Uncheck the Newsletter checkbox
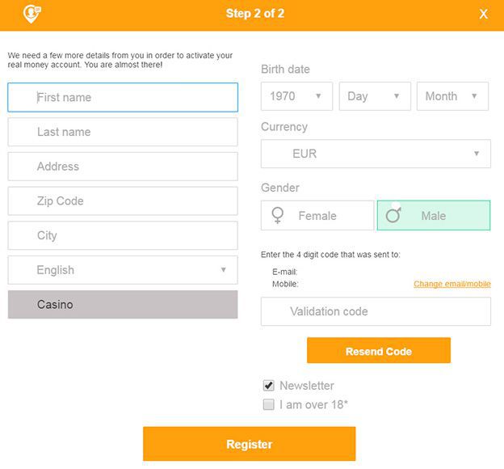The height and width of the screenshot is (469, 504). coord(269,386)
